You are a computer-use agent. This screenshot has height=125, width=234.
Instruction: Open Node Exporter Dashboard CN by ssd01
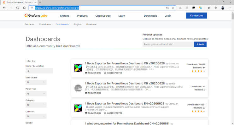click(125, 83)
